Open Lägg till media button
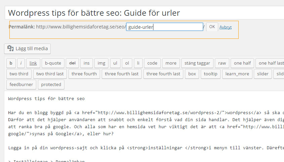This screenshot has width=284, height=162. tap(27, 49)
